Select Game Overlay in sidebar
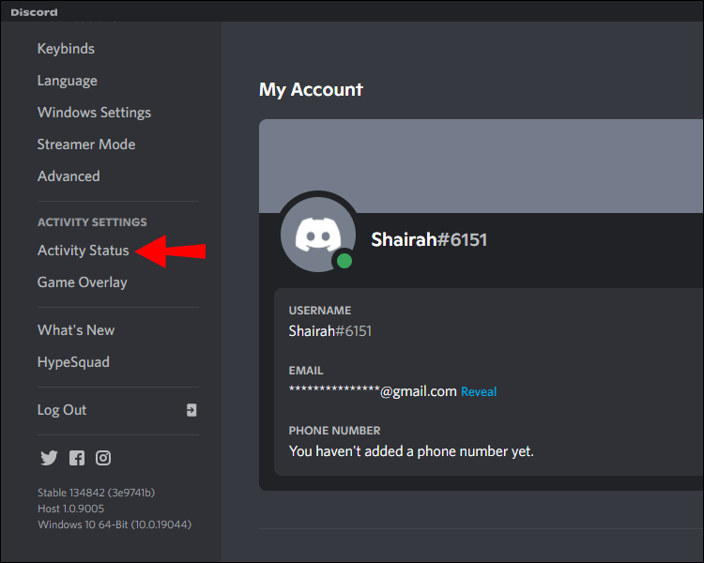Image resolution: width=704 pixels, height=563 pixels. tap(83, 282)
